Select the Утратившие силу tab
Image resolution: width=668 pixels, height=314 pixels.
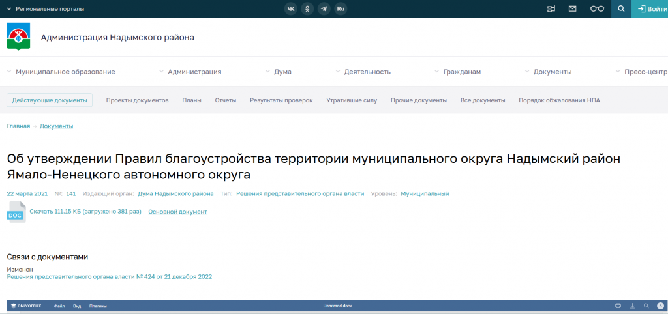[352, 100]
